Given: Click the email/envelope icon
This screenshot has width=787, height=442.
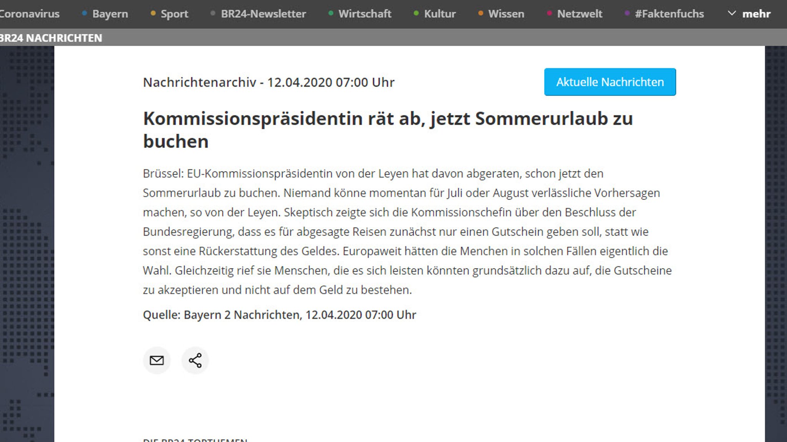Looking at the screenshot, I should coord(157,361).
